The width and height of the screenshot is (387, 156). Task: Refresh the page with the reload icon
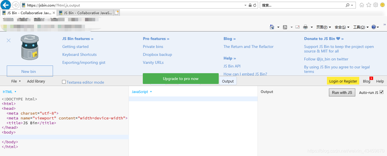click(255, 5)
